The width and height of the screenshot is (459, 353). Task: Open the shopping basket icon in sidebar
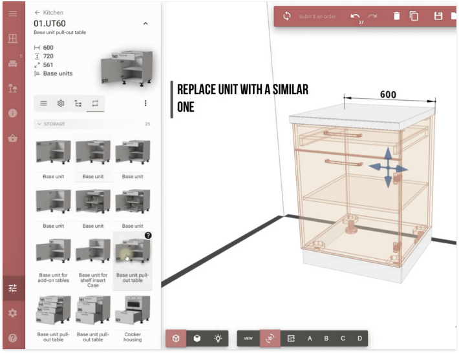tap(12, 138)
